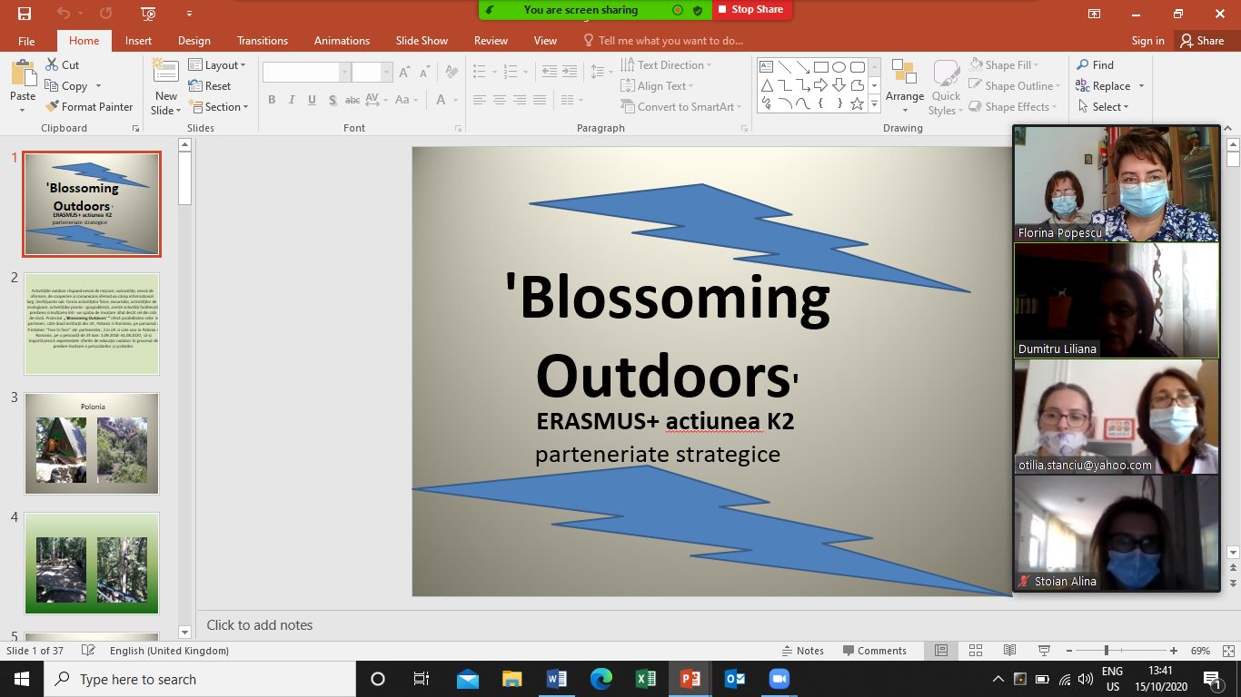The height and width of the screenshot is (697, 1241).
Task: Click the Share button at top right
Action: (x=1201, y=41)
